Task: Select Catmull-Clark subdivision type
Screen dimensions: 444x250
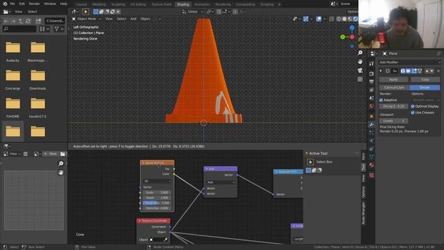Action: (395, 87)
